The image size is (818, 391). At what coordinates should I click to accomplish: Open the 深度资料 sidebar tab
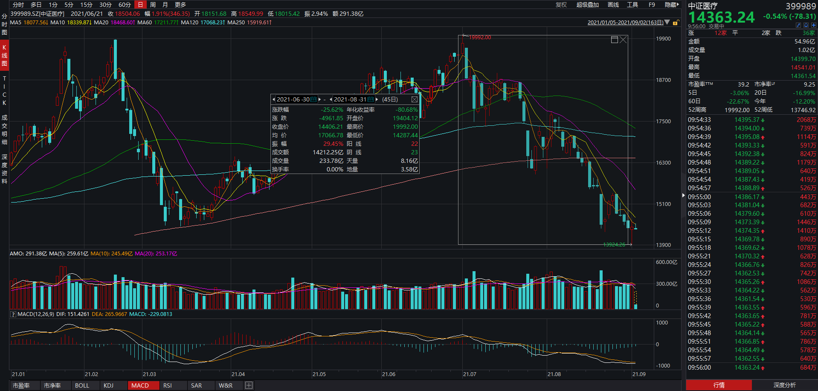pyautogui.click(x=4, y=169)
